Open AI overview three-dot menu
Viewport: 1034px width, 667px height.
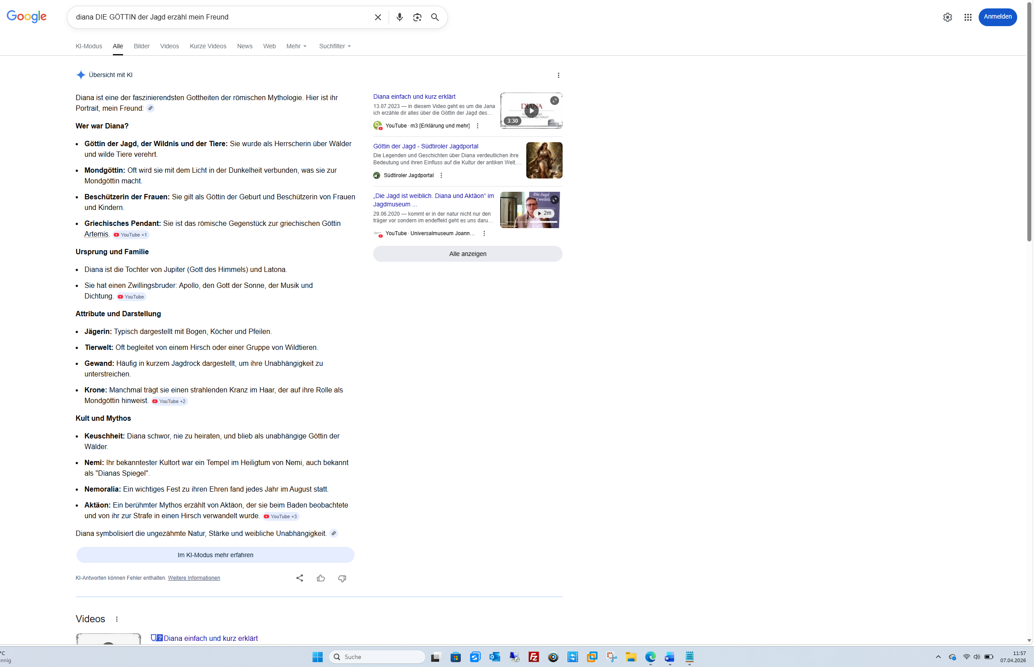tap(558, 75)
